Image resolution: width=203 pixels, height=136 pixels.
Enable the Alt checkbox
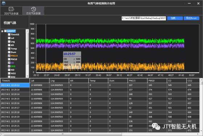tap(9, 45)
